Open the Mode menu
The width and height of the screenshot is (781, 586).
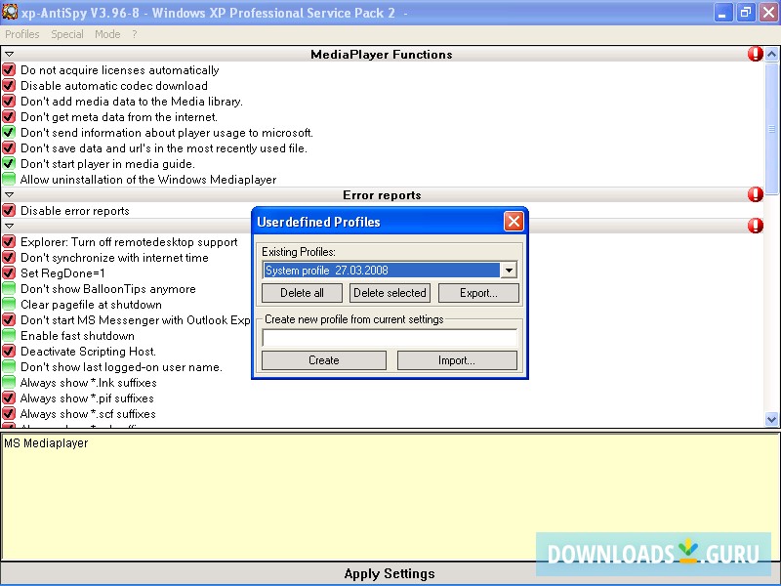tap(107, 33)
